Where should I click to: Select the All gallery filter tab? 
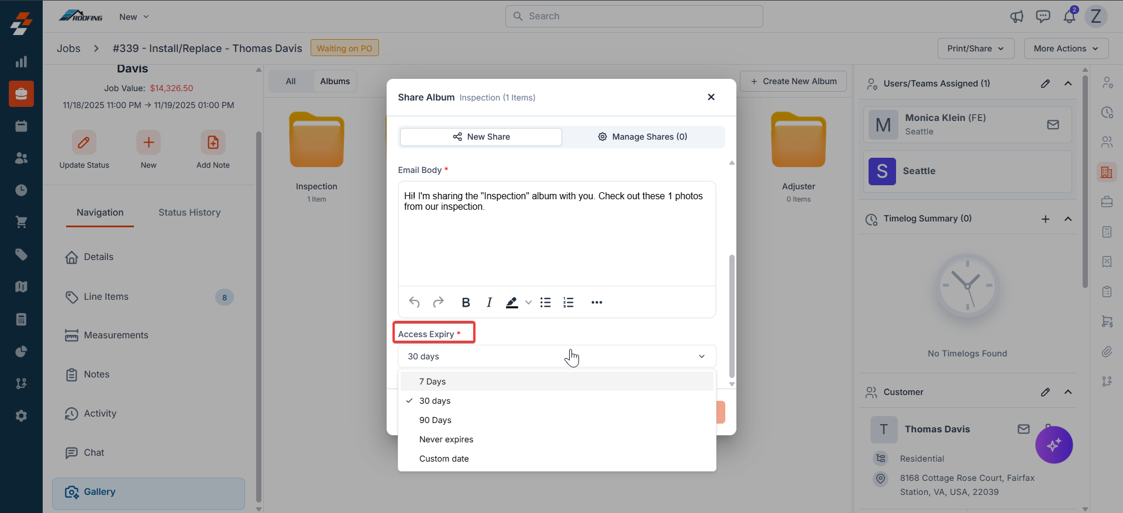coord(291,81)
